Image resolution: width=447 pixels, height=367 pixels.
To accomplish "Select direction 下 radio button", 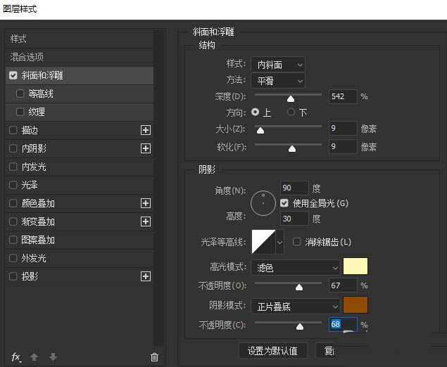I will 291,112.
